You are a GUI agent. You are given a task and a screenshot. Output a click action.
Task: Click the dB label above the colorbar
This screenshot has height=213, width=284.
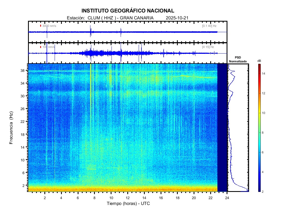(259, 61)
